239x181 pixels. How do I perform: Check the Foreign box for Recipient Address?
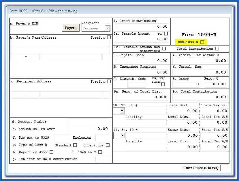[109, 82]
